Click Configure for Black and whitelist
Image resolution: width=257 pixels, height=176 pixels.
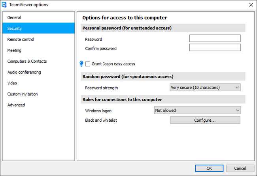pos(205,120)
